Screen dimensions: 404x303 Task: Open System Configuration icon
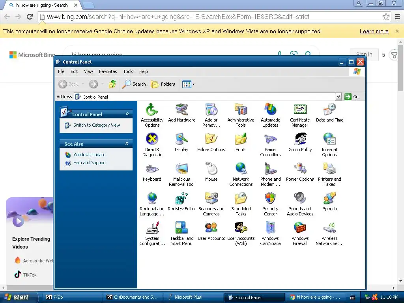click(x=152, y=234)
